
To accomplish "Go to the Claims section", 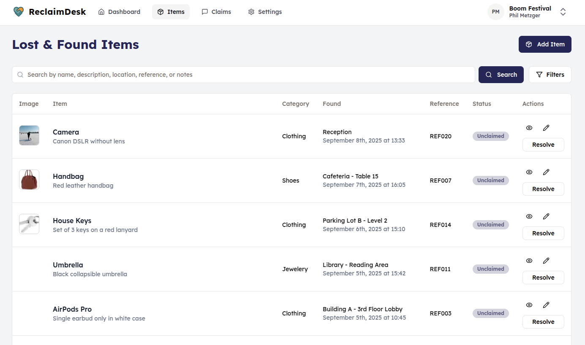I will pos(216,12).
